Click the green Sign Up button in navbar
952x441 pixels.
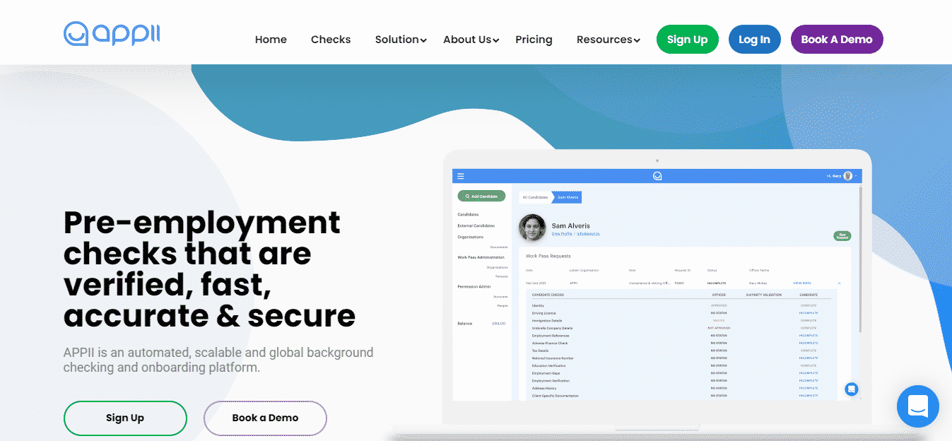[x=687, y=40]
